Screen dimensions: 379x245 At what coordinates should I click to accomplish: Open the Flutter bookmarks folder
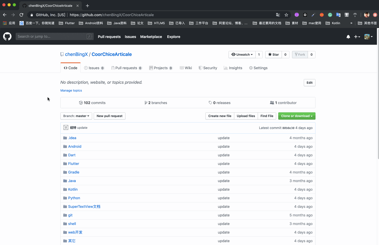click(67, 23)
